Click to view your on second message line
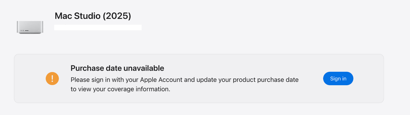 tap(88, 89)
